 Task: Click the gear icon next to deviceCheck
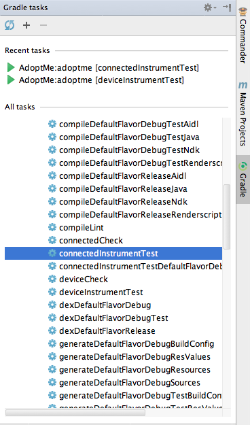pos(52,279)
